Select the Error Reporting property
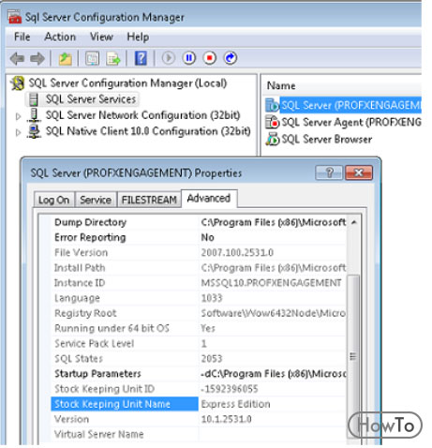Screen dimensions: 432x448 point(125,237)
